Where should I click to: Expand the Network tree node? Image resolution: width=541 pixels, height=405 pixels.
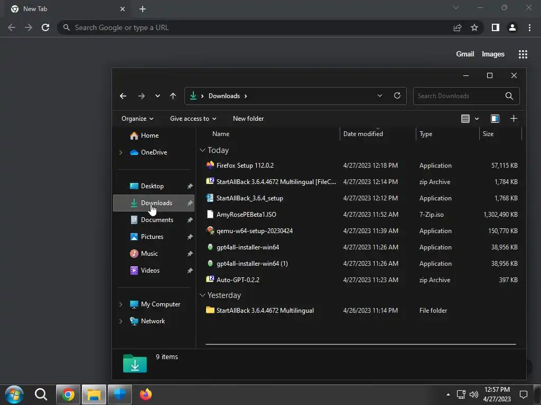121,321
